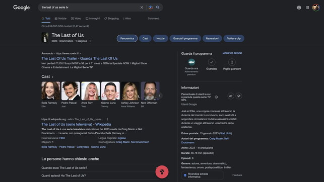Click the red floating mushroom button

click(162, 172)
